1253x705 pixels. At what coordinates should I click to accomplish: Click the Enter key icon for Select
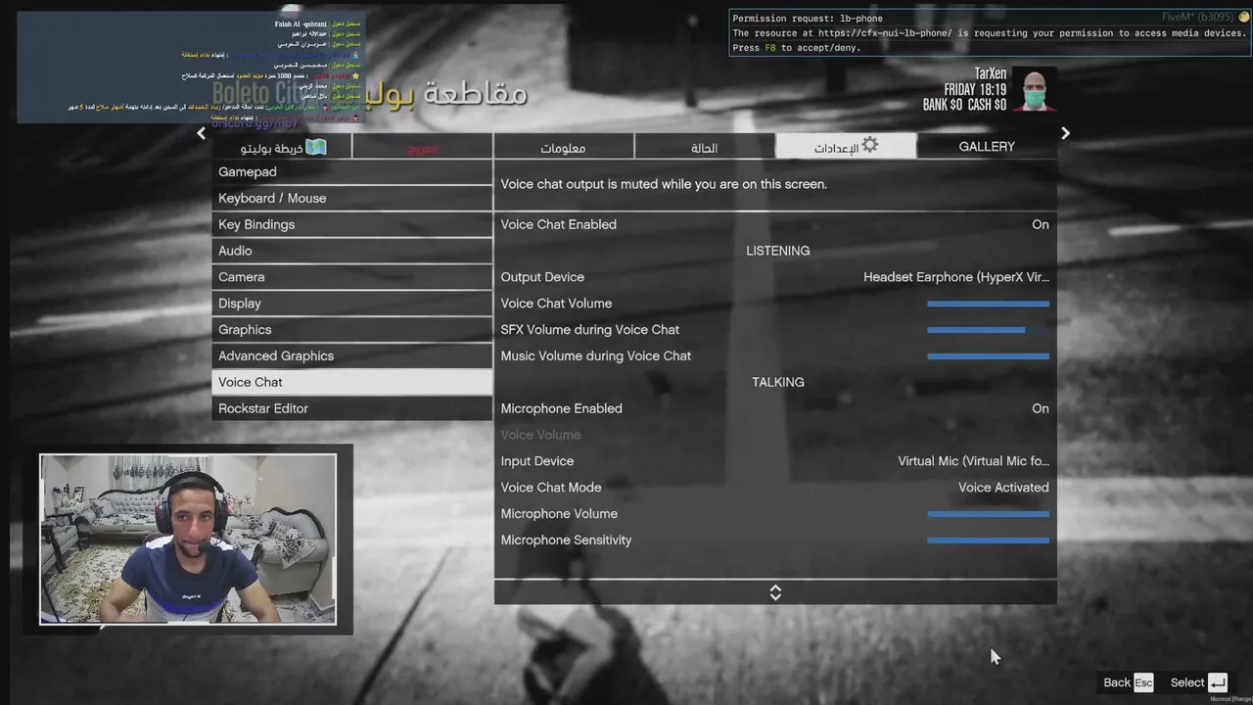click(1217, 682)
